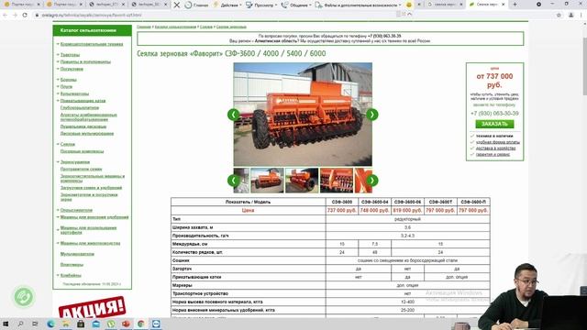Switch to the PowerPoint taskbar icon
Viewport: 587px width, 330px height.
126,324
